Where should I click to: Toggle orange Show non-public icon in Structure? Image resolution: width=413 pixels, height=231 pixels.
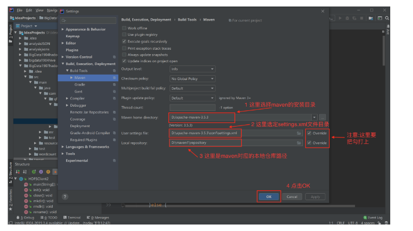click(x=55, y=171)
